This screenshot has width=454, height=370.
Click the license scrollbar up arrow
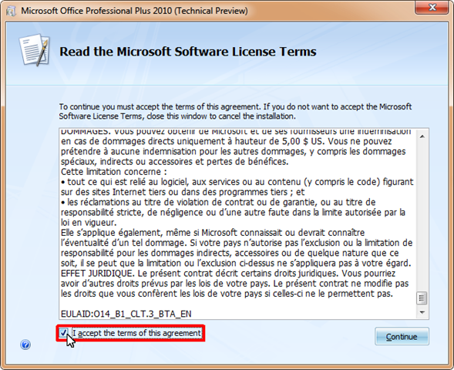[422, 136]
